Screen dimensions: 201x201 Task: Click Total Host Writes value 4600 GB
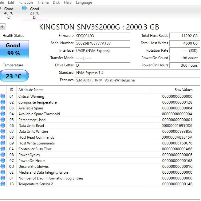pos(185,43)
